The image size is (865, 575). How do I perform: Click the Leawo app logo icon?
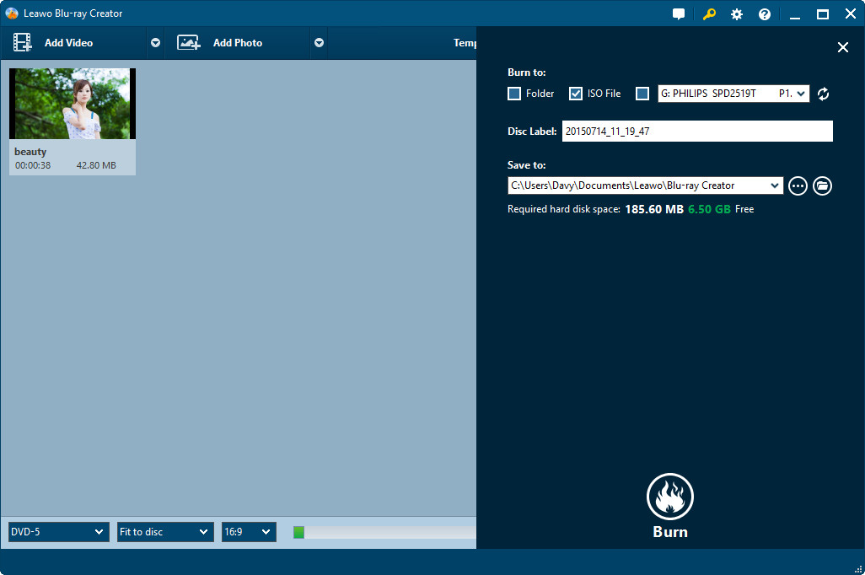(x=12, y=13)
